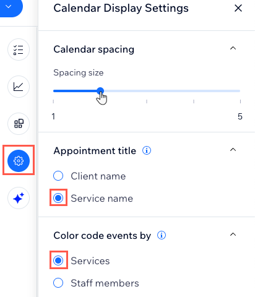Viewport: 255px width, 297px height.
Task: Set spacing slider to maximum value 5
Action: pyautogui.click(x=240, y=91)
